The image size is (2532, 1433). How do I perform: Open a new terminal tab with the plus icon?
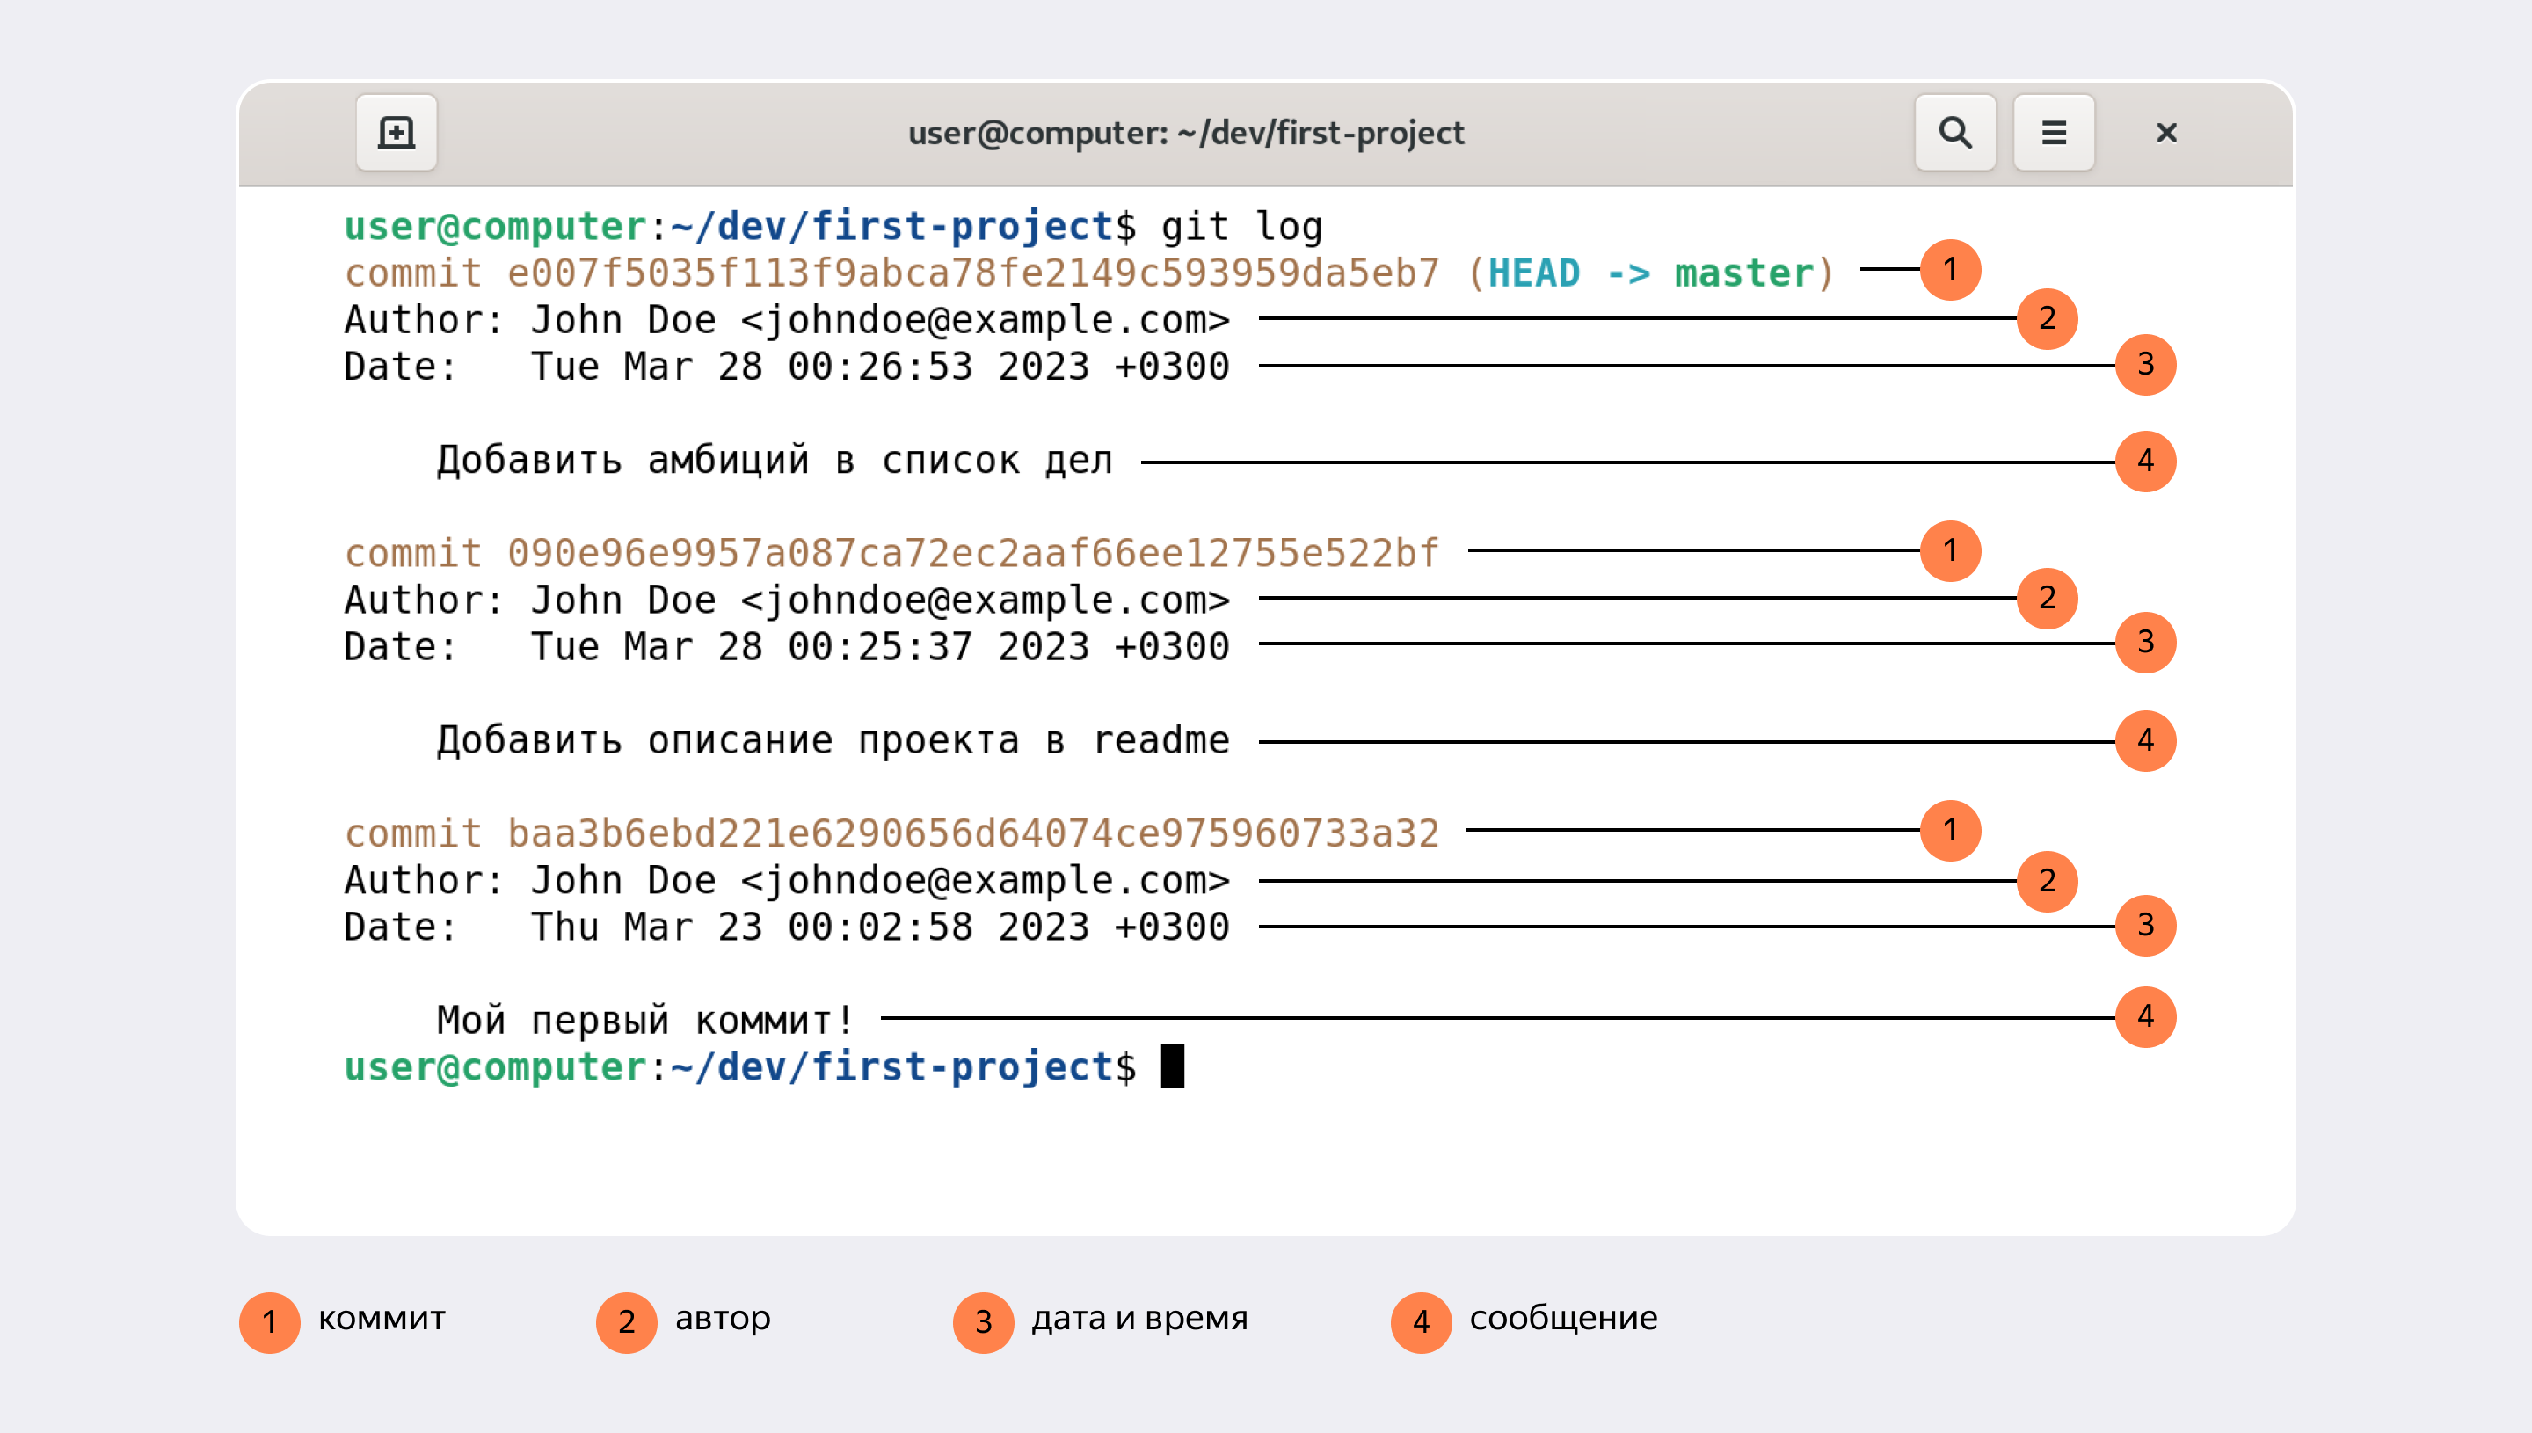click(x=396, y=133)
